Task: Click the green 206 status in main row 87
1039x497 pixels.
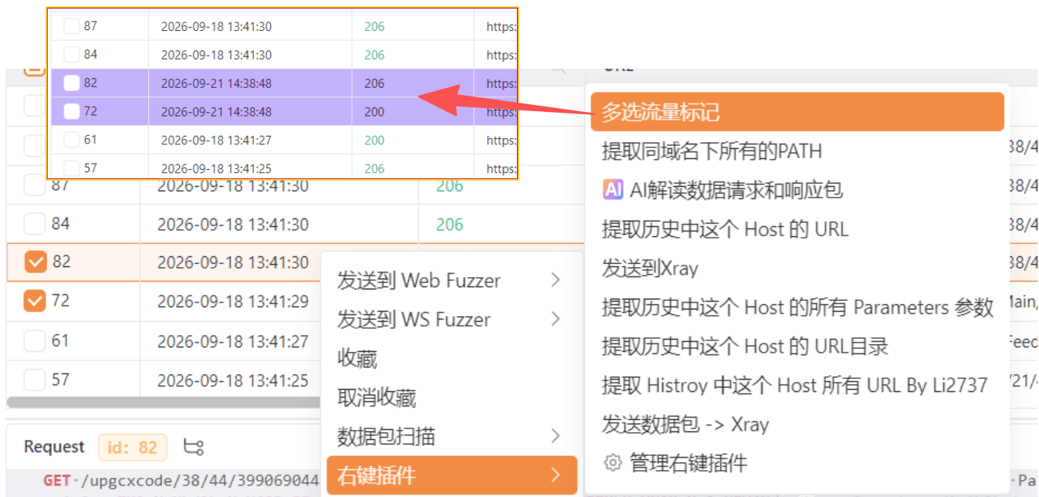Action: (x=449, y=185)
